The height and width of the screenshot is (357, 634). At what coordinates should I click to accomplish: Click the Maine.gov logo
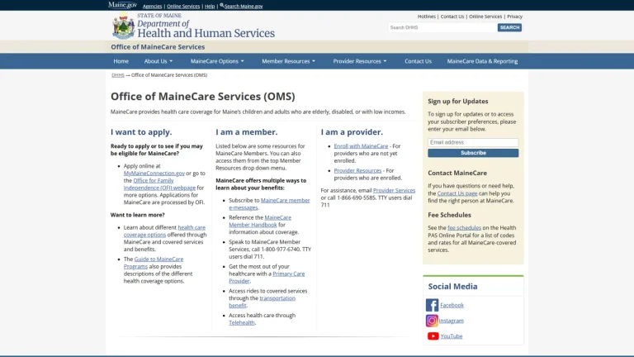click(x=122, y=5)
